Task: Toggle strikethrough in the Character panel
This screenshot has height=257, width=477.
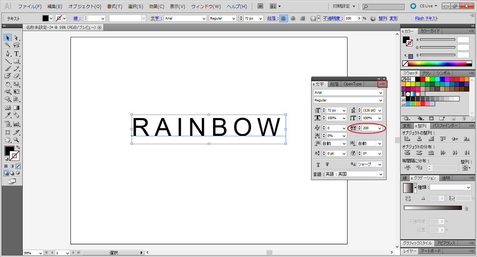Action: (x=327, y=165)
